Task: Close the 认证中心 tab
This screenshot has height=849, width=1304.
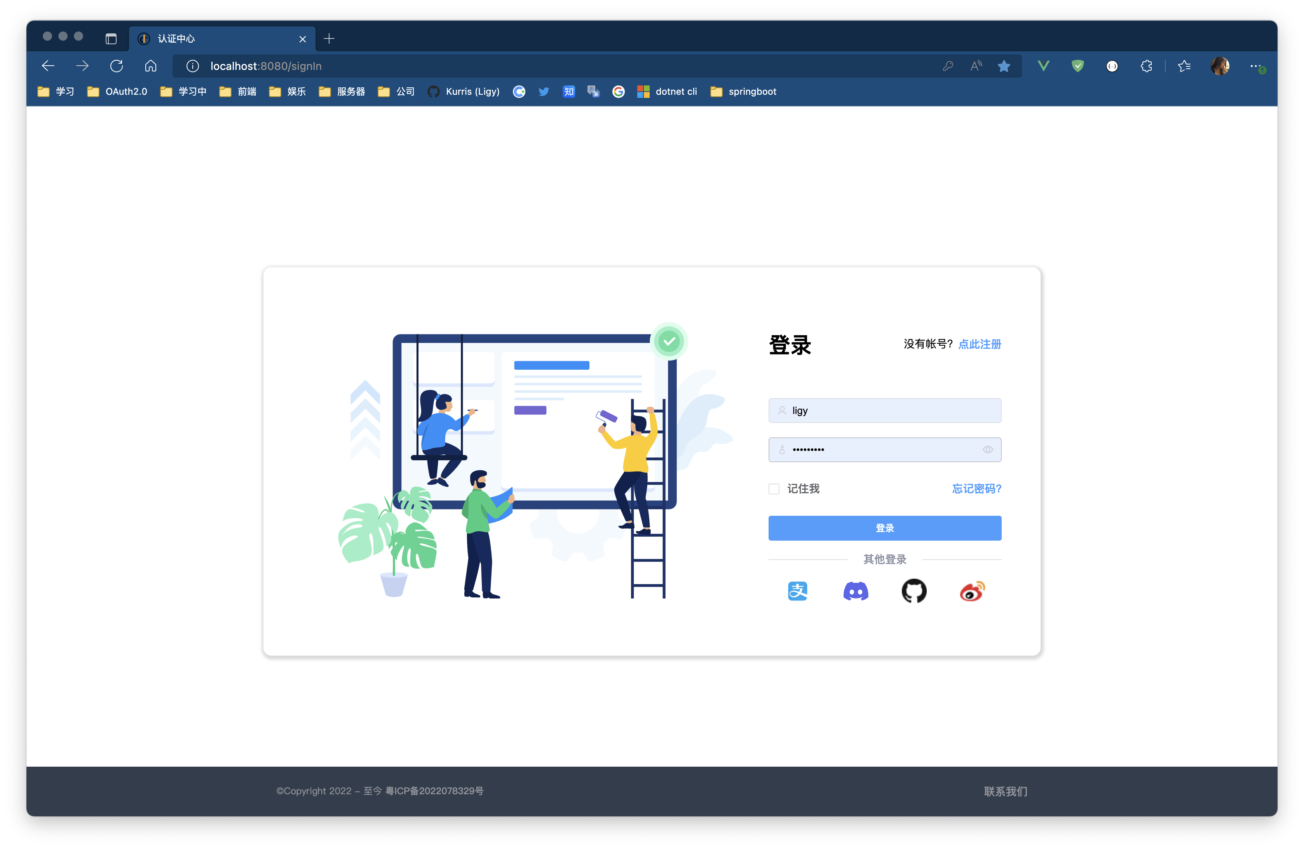Action: pos(302,39)
